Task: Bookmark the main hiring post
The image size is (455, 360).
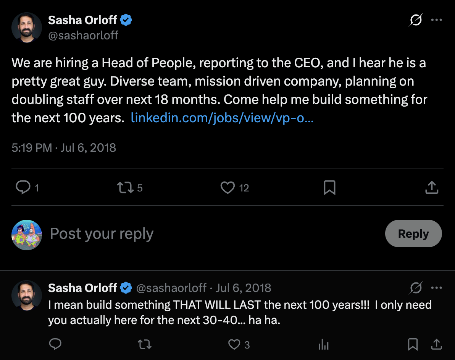Action: click(x=329, y=187)
